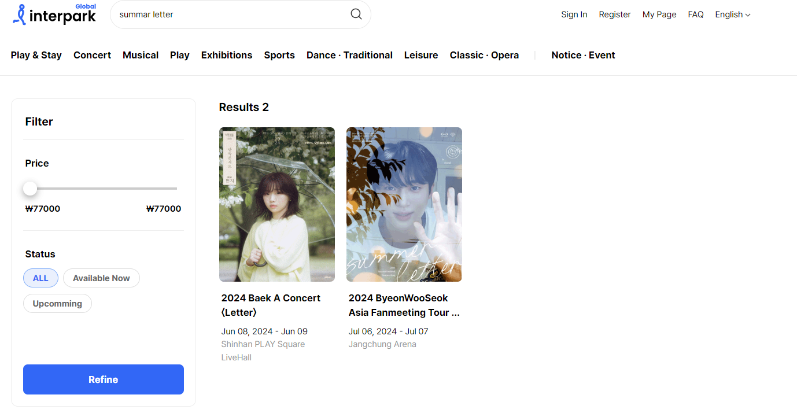
Task: Open the Sign In page
Action: [574, 14]
